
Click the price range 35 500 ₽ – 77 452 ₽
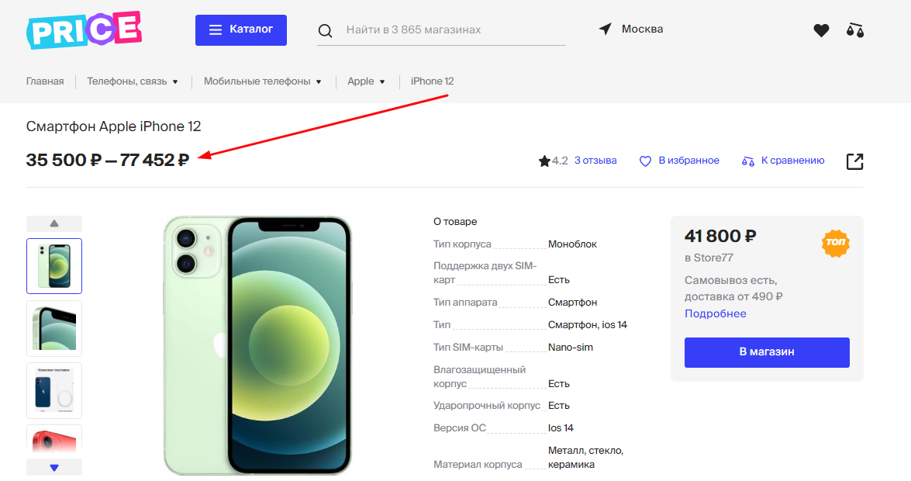[x=108, y=160]
